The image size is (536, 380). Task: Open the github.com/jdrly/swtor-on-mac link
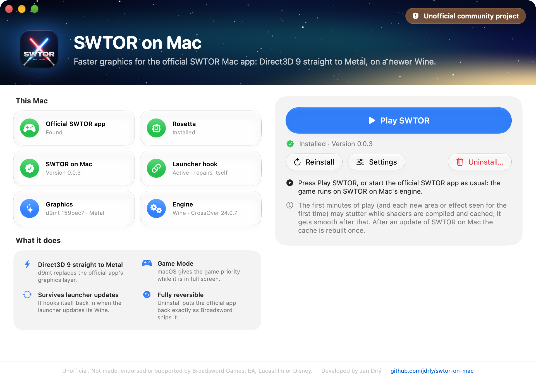pyautogui.click(x=432, y=371)
